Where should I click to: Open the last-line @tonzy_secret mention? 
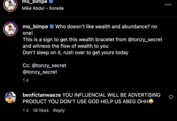(x=40, y=72)
